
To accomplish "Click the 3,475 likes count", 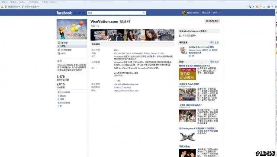I will 61,77.
